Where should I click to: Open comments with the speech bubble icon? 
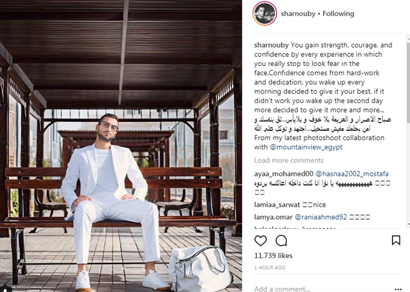pyautogui.click(x=281, y=241)
